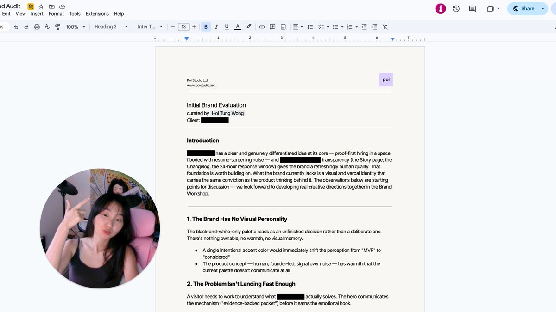Move document with folder icon
556x312 pixels.
51,6
